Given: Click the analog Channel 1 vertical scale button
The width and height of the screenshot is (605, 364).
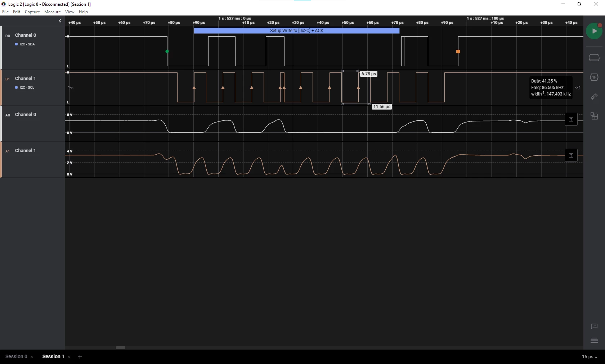Looking at the screenshot, I should point(571,155).
